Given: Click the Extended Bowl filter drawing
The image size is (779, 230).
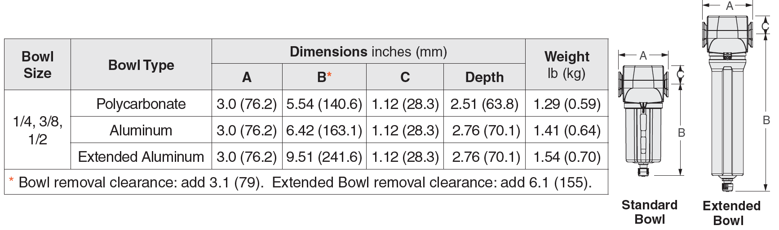Looking at the screenshot, I should [x=728, y=103].
